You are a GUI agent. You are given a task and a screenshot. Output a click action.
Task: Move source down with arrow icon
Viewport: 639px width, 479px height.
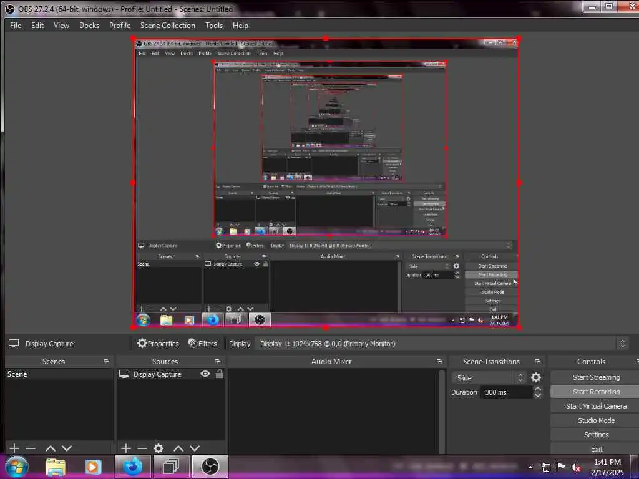click(x=195, y=448)
